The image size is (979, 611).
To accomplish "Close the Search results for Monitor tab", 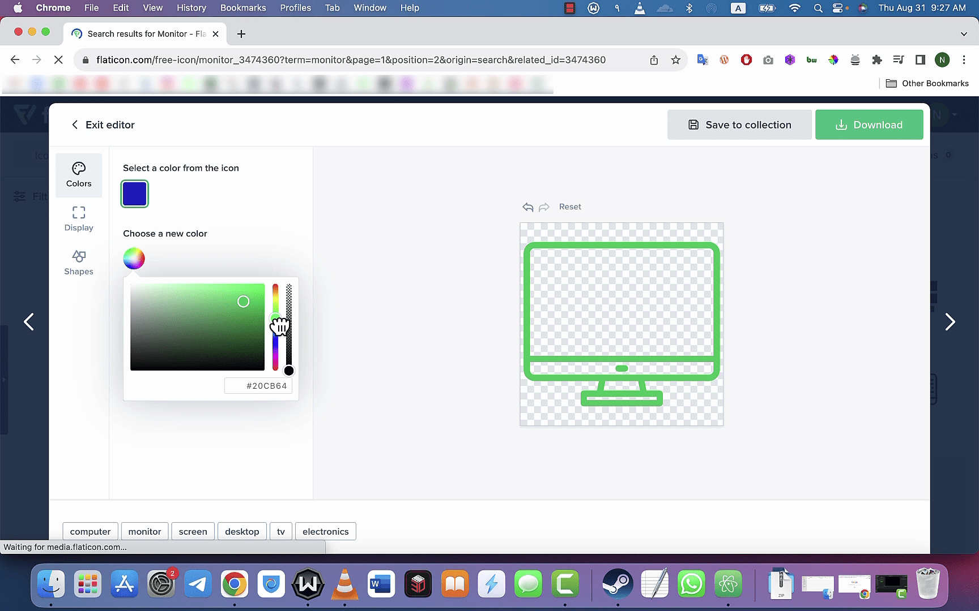I will pos(215,34).
